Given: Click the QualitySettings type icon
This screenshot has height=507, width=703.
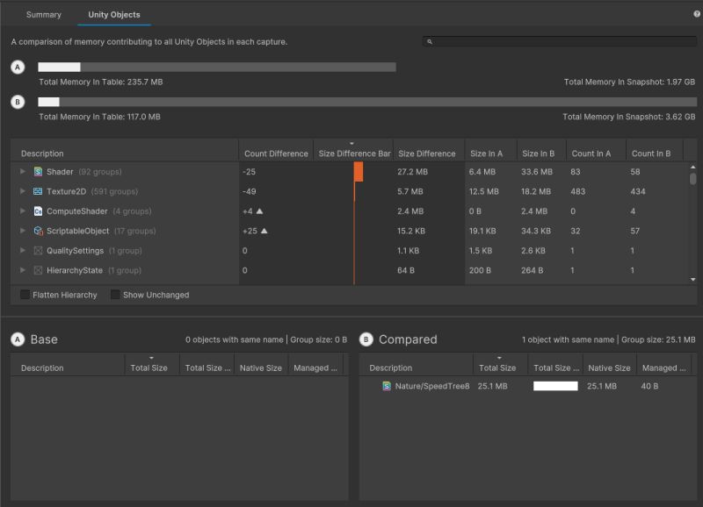Looking at the screenshot, I should click(37, 250).
